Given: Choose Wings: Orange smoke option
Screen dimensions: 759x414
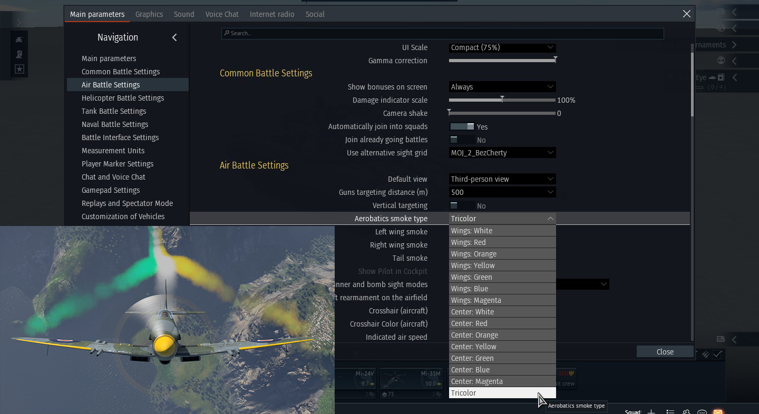Looking at the screenshot, I should coord(502,254).
